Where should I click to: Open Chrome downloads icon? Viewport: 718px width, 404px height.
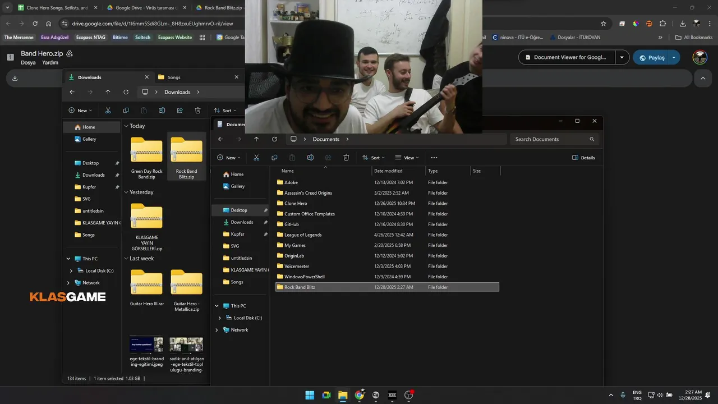pyautogui.click(x=683, y=24)
